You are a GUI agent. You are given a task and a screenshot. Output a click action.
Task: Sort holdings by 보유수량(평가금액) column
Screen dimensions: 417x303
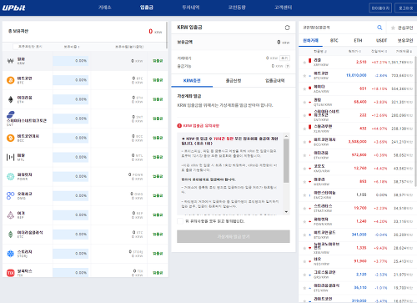coord(129,47)
